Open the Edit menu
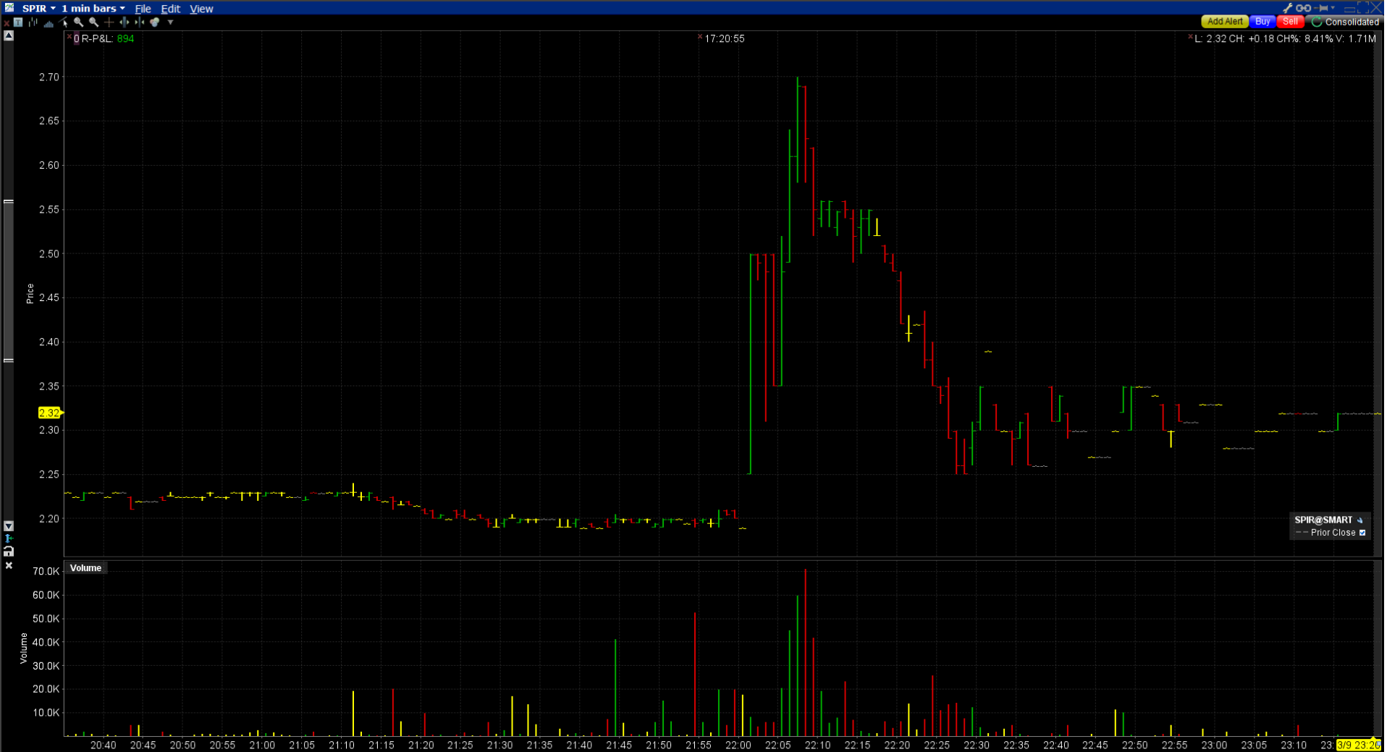Image resolution: width=1387 pixels, height=752 pixels. coord(170,9)
